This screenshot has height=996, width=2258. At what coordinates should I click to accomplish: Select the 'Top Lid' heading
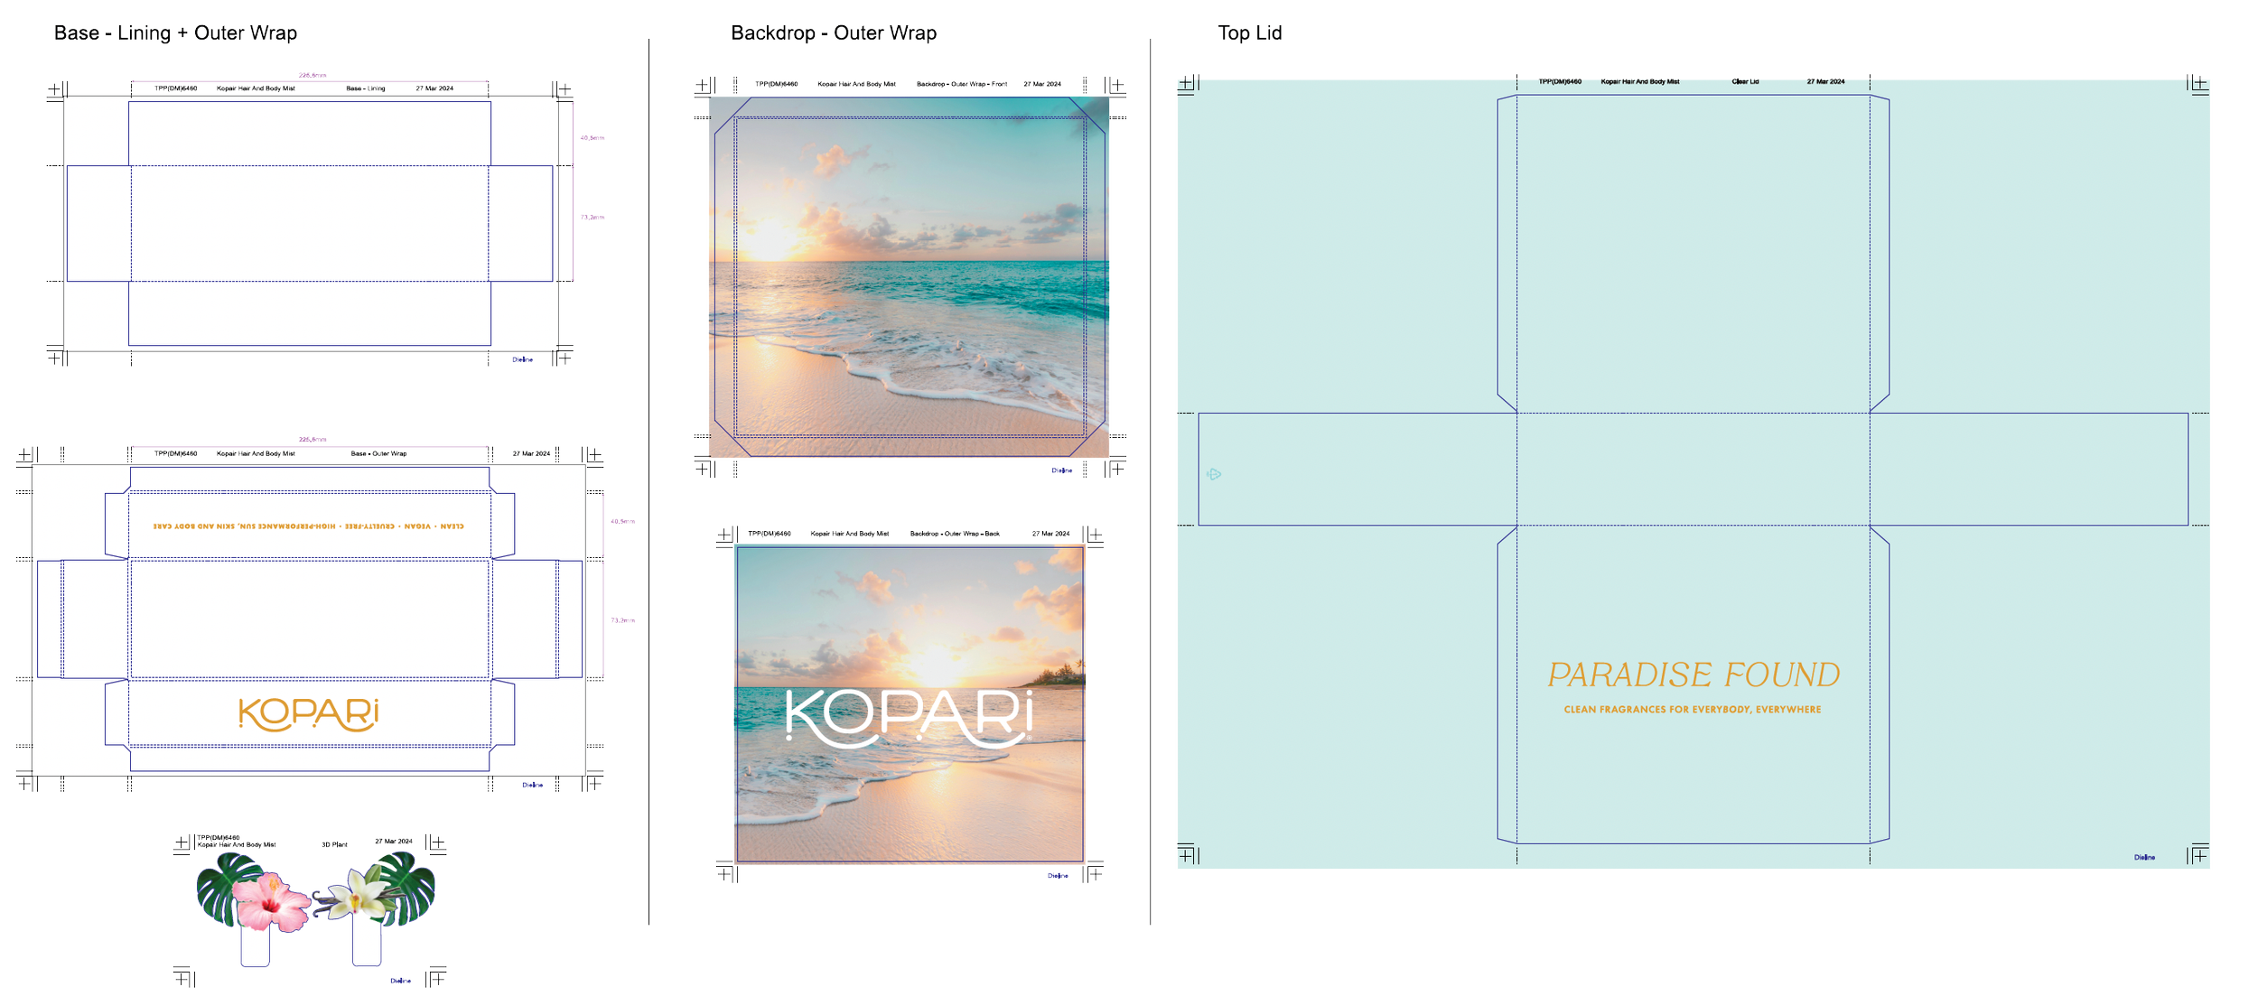pyautogui.click(x=1249, y=33)
